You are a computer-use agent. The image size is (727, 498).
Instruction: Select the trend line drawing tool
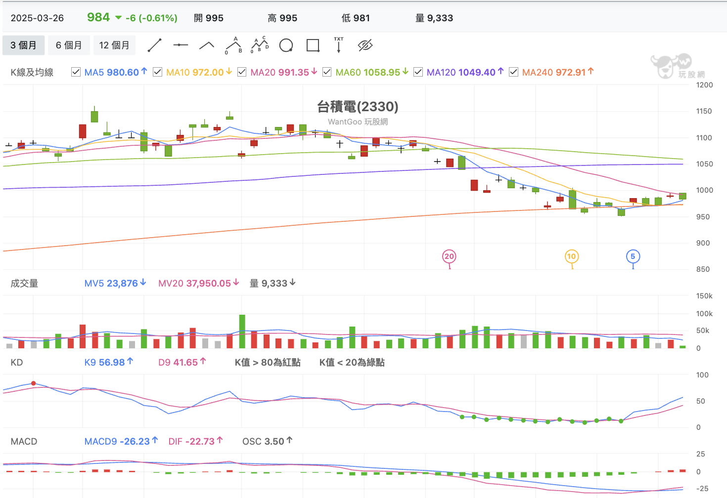[155, 45]
